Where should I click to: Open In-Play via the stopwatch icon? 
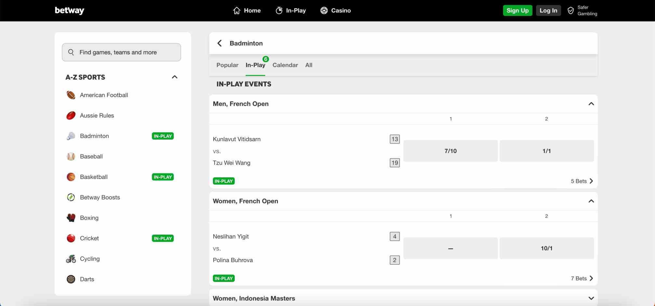[x=279, y=10]
